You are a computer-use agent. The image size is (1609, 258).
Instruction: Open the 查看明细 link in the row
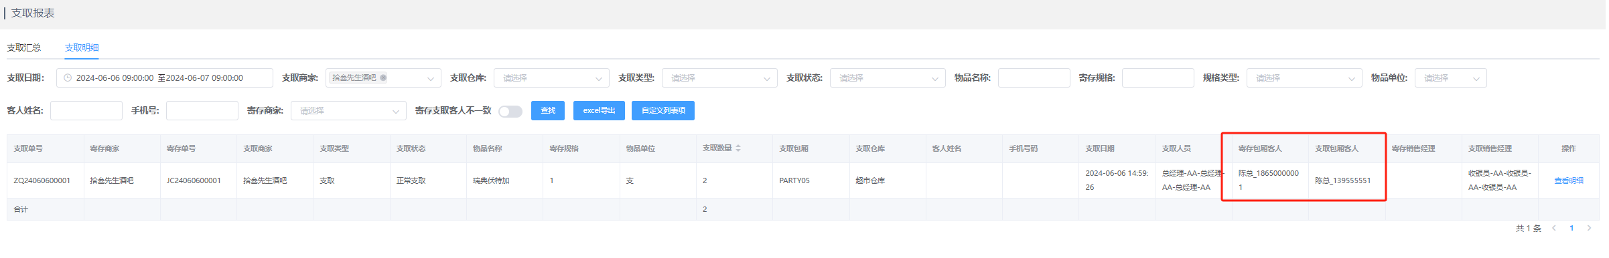[1569, 181]
